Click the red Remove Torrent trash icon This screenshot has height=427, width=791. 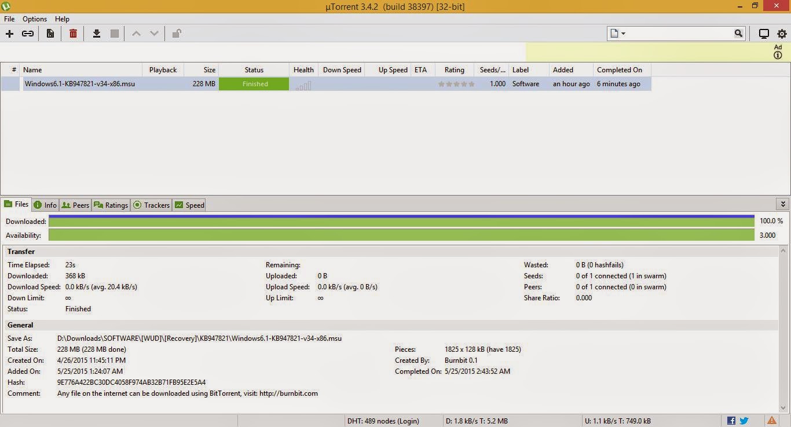click(73, 34)
